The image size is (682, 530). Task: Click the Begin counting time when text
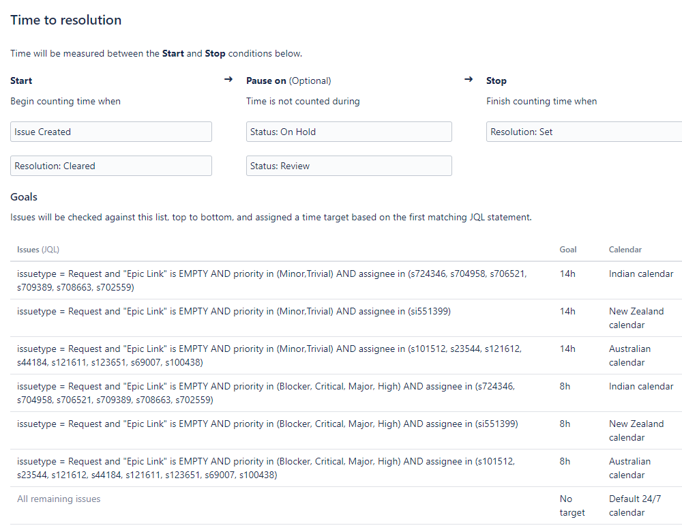pos(65,101)
